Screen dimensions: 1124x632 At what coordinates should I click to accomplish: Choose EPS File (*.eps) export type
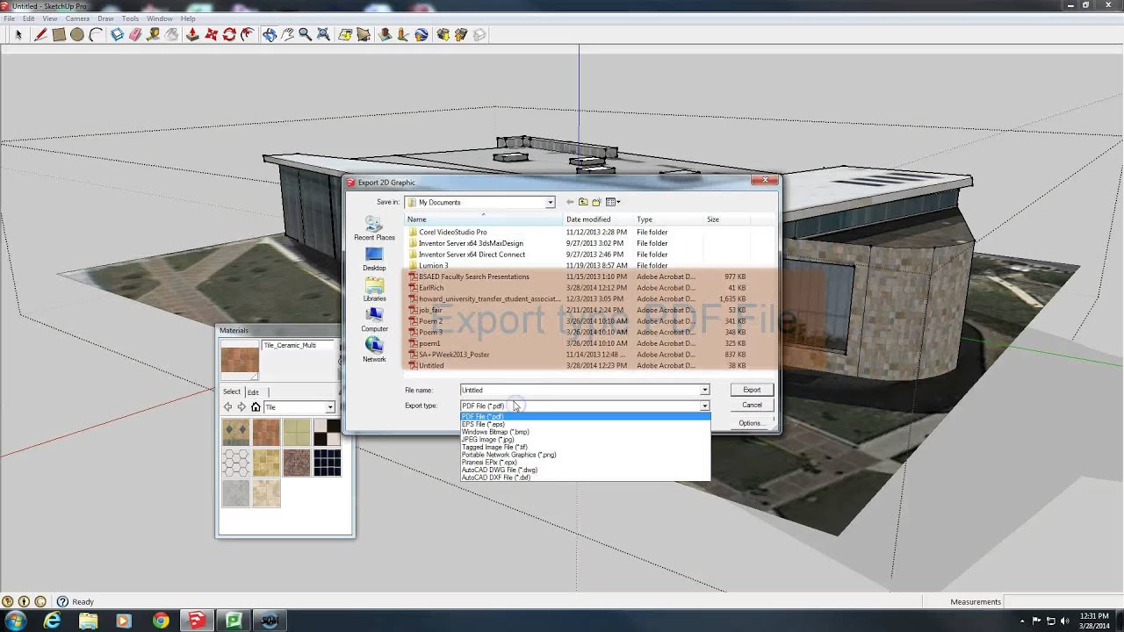585,424
